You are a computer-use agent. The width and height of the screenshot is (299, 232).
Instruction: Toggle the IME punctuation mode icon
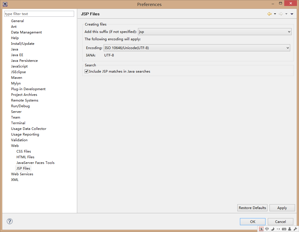(x=278, y=229)
